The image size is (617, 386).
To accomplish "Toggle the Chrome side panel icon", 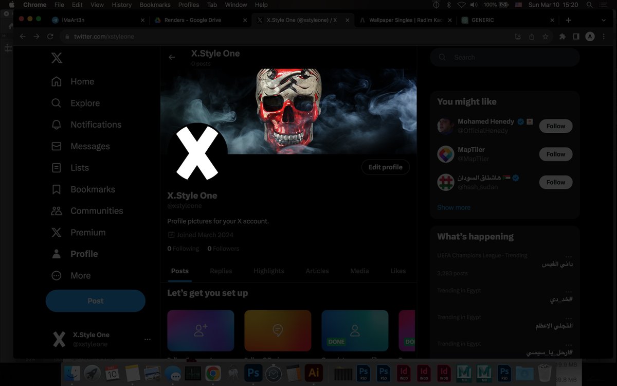I will [x=576, y=37].
